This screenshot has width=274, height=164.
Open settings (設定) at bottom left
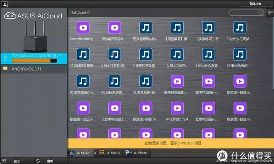tap(12, 161)
